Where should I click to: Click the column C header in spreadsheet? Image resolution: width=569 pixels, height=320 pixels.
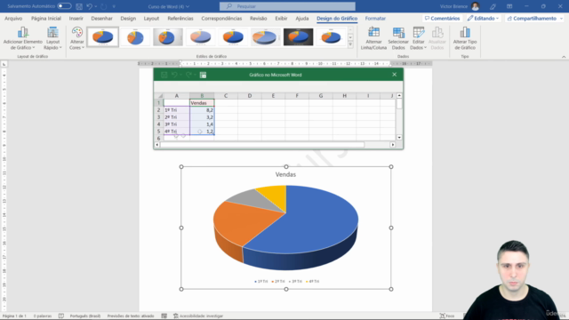(226, 96)
